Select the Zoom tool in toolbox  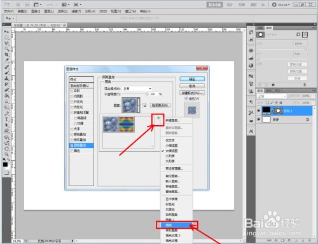click(x=6, y=154)
